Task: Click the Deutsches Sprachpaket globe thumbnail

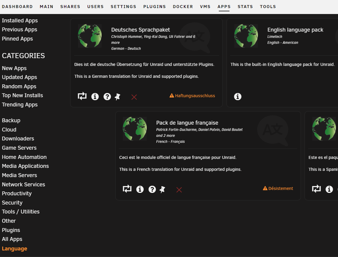Action: (x=90, y=36)
